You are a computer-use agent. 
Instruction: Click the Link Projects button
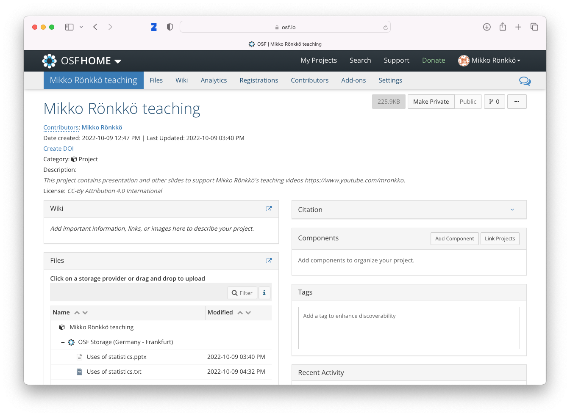[500, 239]
